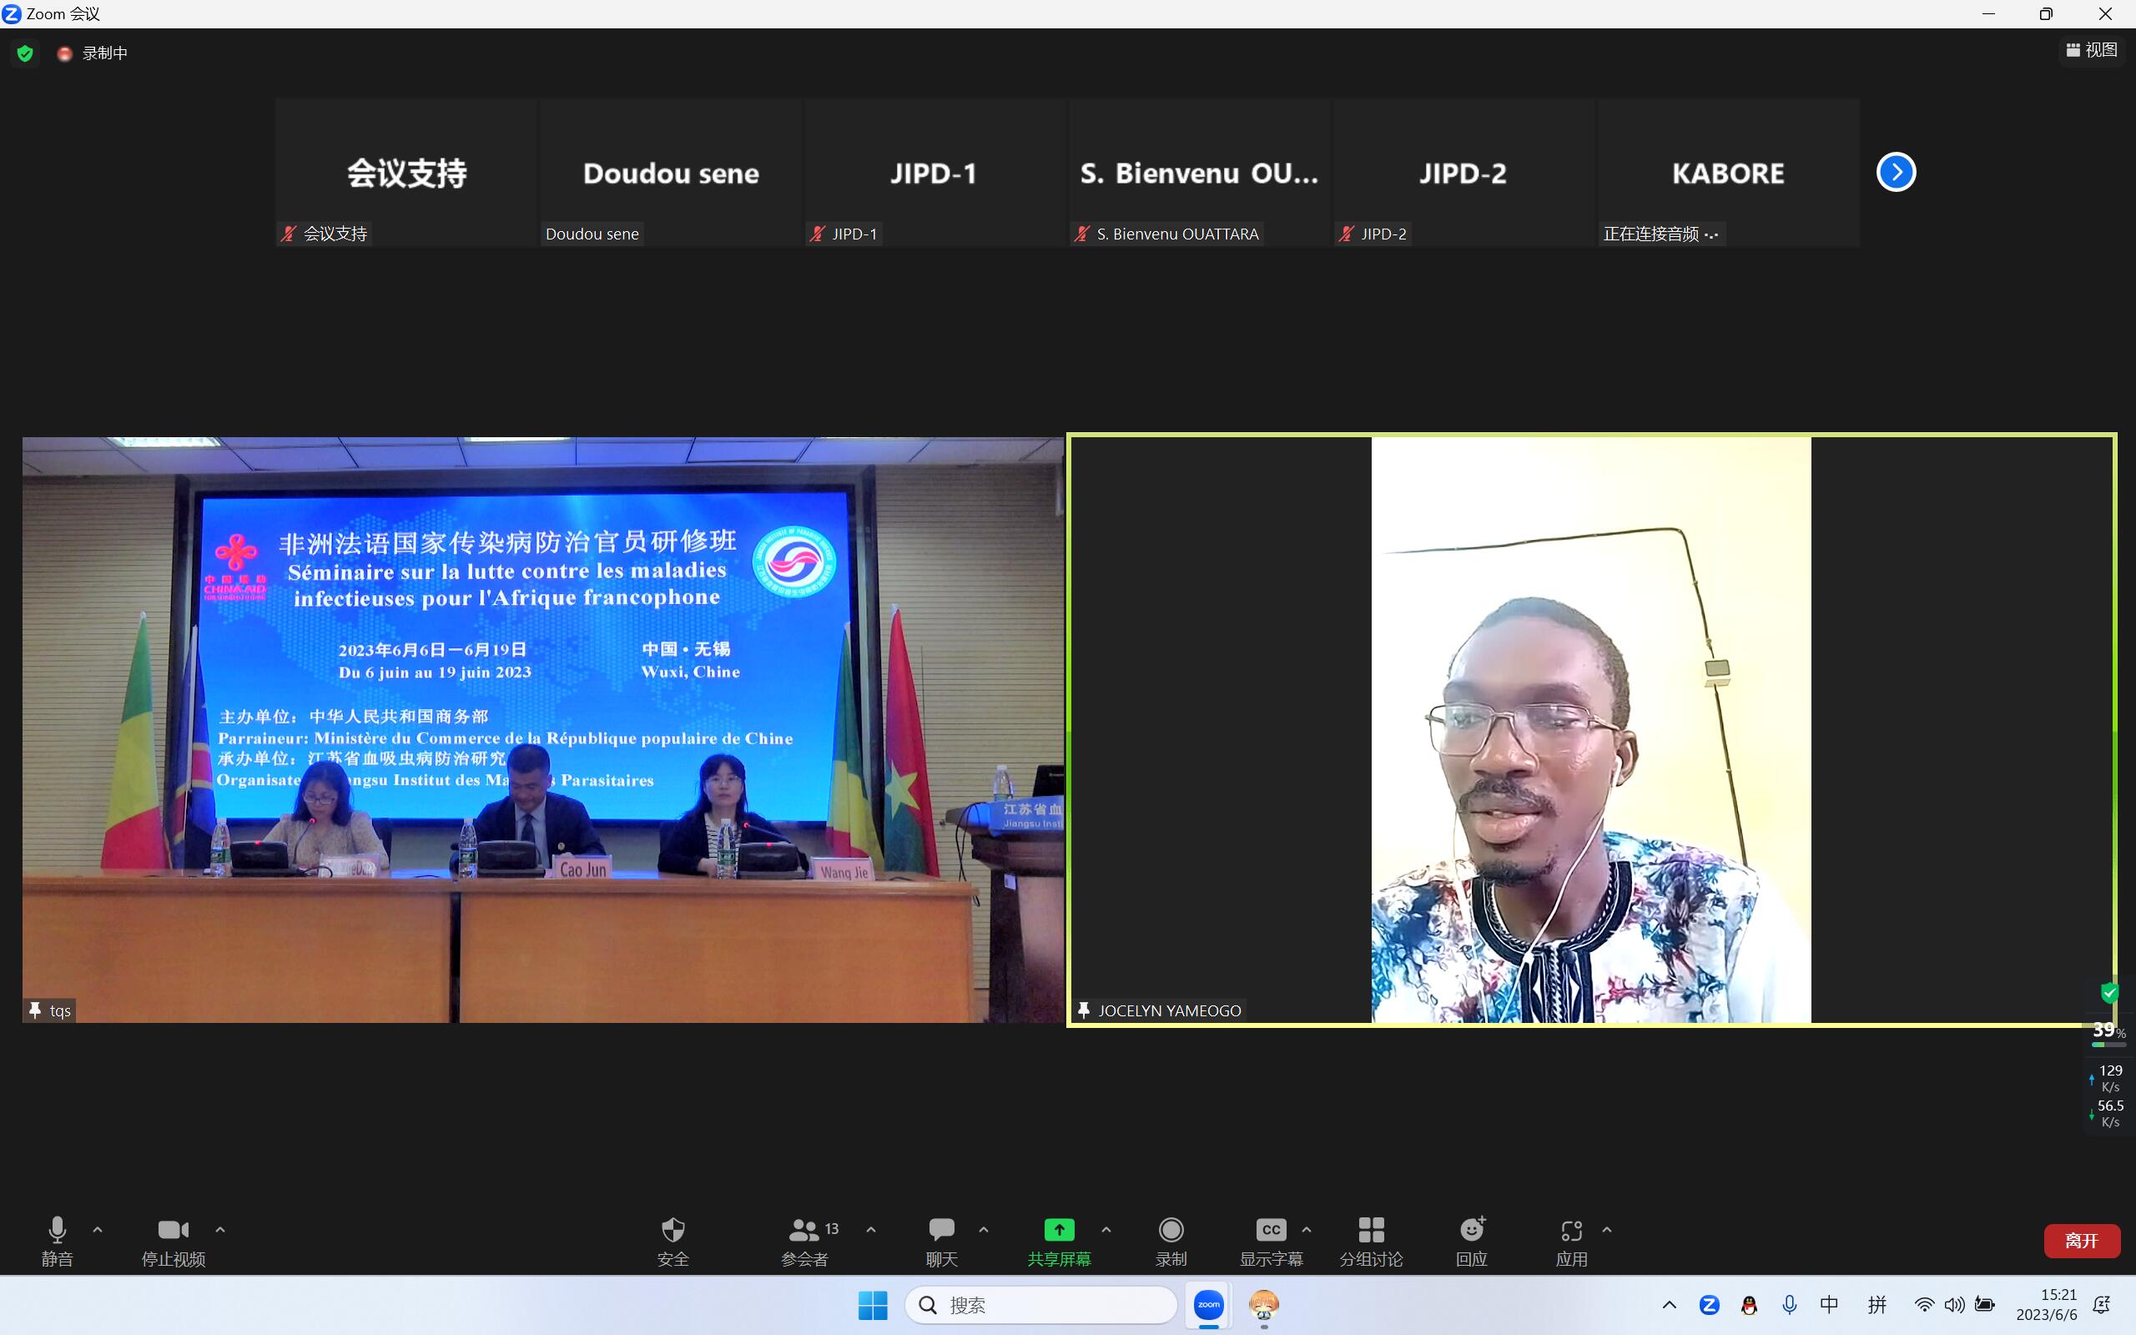Open the Show Captions CC item
Image resolution: width=2136 pixels, height=1335 pixels.
tap(1271, 1230)
